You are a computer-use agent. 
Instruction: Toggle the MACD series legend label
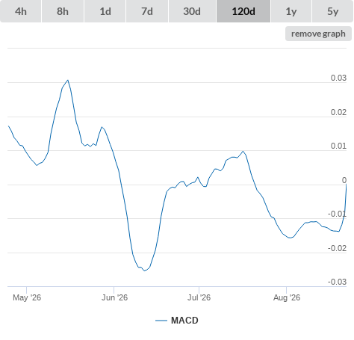point(184,321)
